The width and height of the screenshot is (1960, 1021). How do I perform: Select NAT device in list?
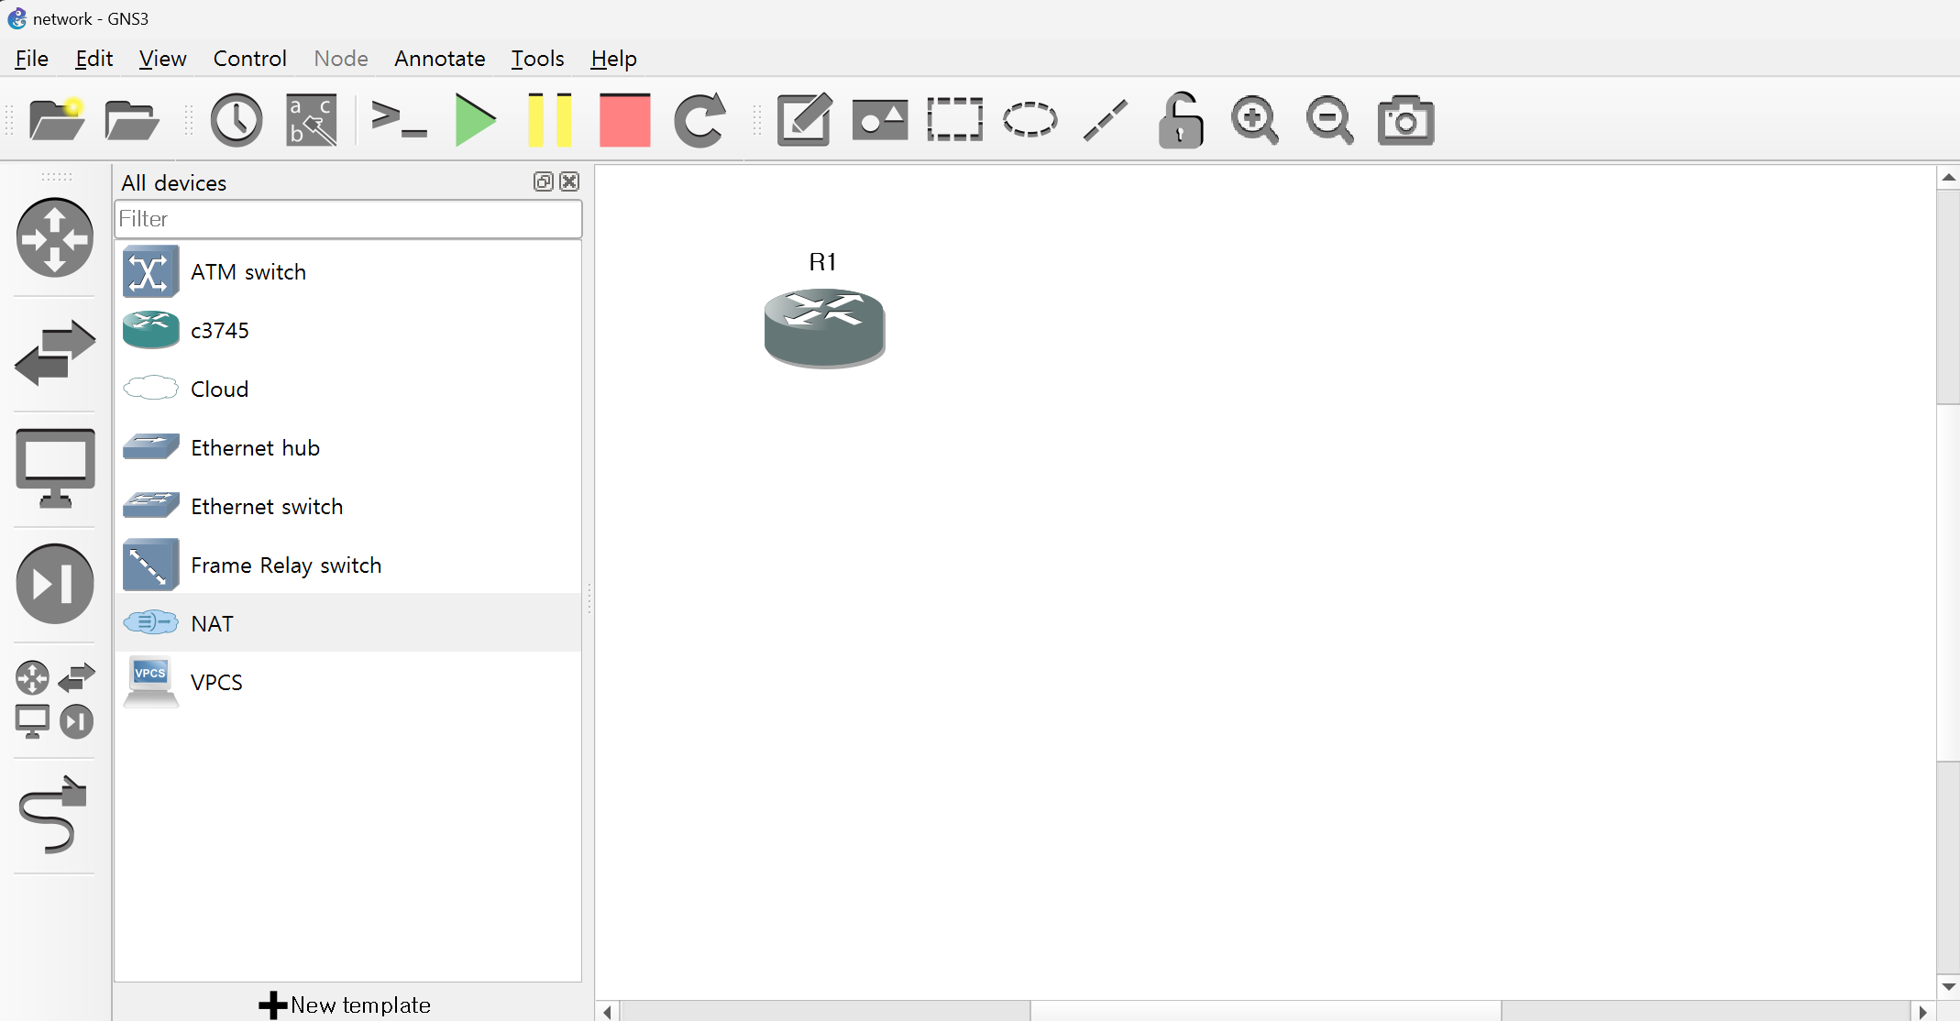pyautogui.click(x=212, y=623)
